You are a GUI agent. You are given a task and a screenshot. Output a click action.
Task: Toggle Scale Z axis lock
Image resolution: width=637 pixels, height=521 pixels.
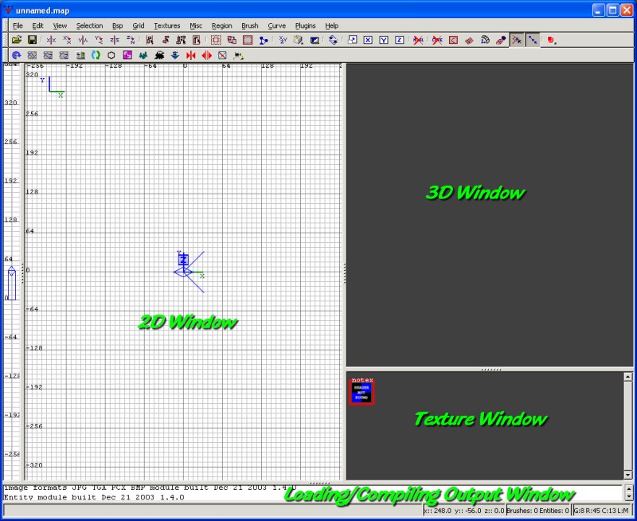click(x=400, y=40)
